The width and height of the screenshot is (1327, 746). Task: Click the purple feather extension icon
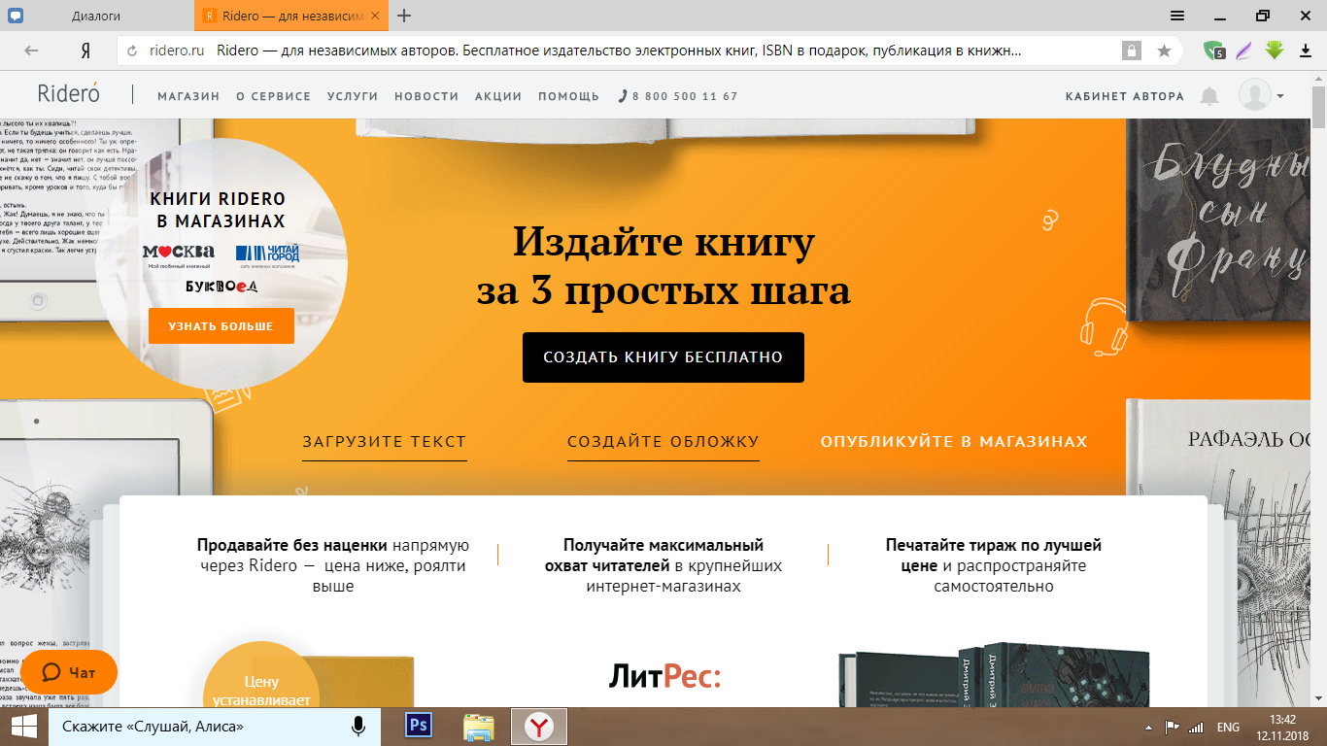click(1243, 51)
